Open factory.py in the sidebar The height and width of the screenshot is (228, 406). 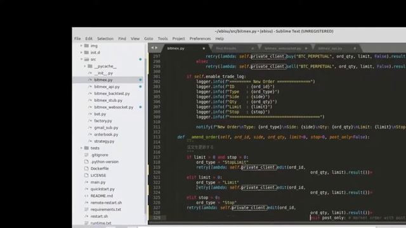tap(103, 121)
